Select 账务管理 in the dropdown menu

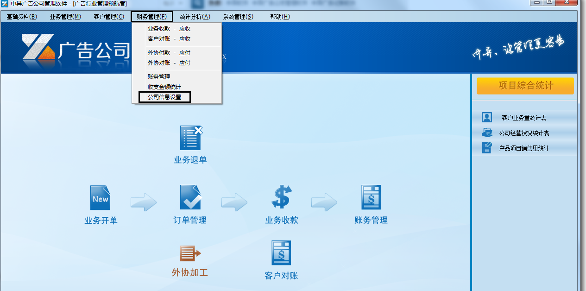176,77
